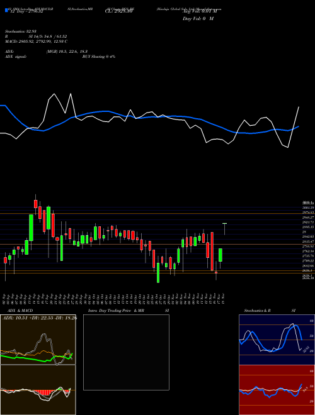Select the 'CL: 2928.30' closing price text
The height and width of the screenshot is (415, 315).
click(118, 12)
